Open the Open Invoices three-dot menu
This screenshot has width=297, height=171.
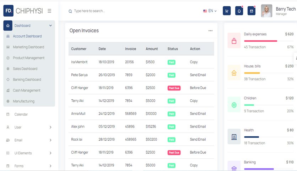210,31
